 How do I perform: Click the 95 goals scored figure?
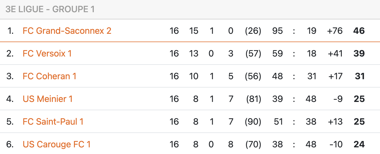tap(277, 31)
